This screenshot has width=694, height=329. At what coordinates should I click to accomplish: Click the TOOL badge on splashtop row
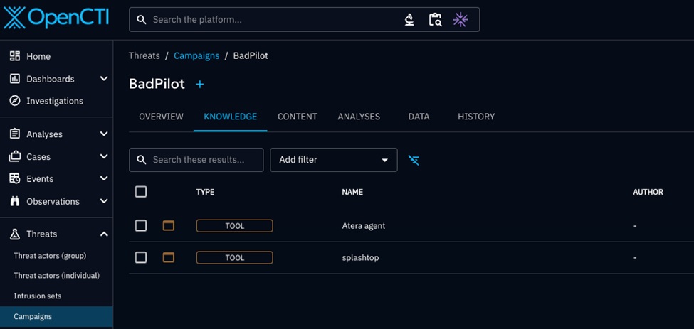[235, 257]
